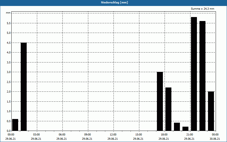The width and height of the screenshot is (227, 142).
Task: Select the 5,6 mm precipitation bar
Action: tap(202, 76)
